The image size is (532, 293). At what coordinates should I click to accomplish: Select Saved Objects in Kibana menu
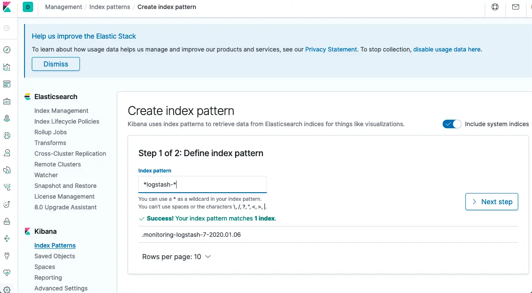tap(55, 256)
